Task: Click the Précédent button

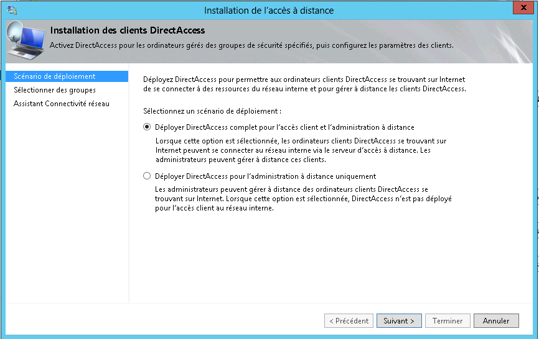Action: 349,321
